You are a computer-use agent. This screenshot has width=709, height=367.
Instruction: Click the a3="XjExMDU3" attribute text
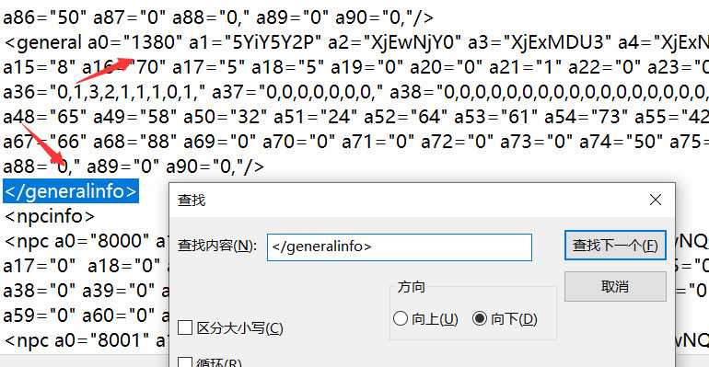click(x=540, y=42)
